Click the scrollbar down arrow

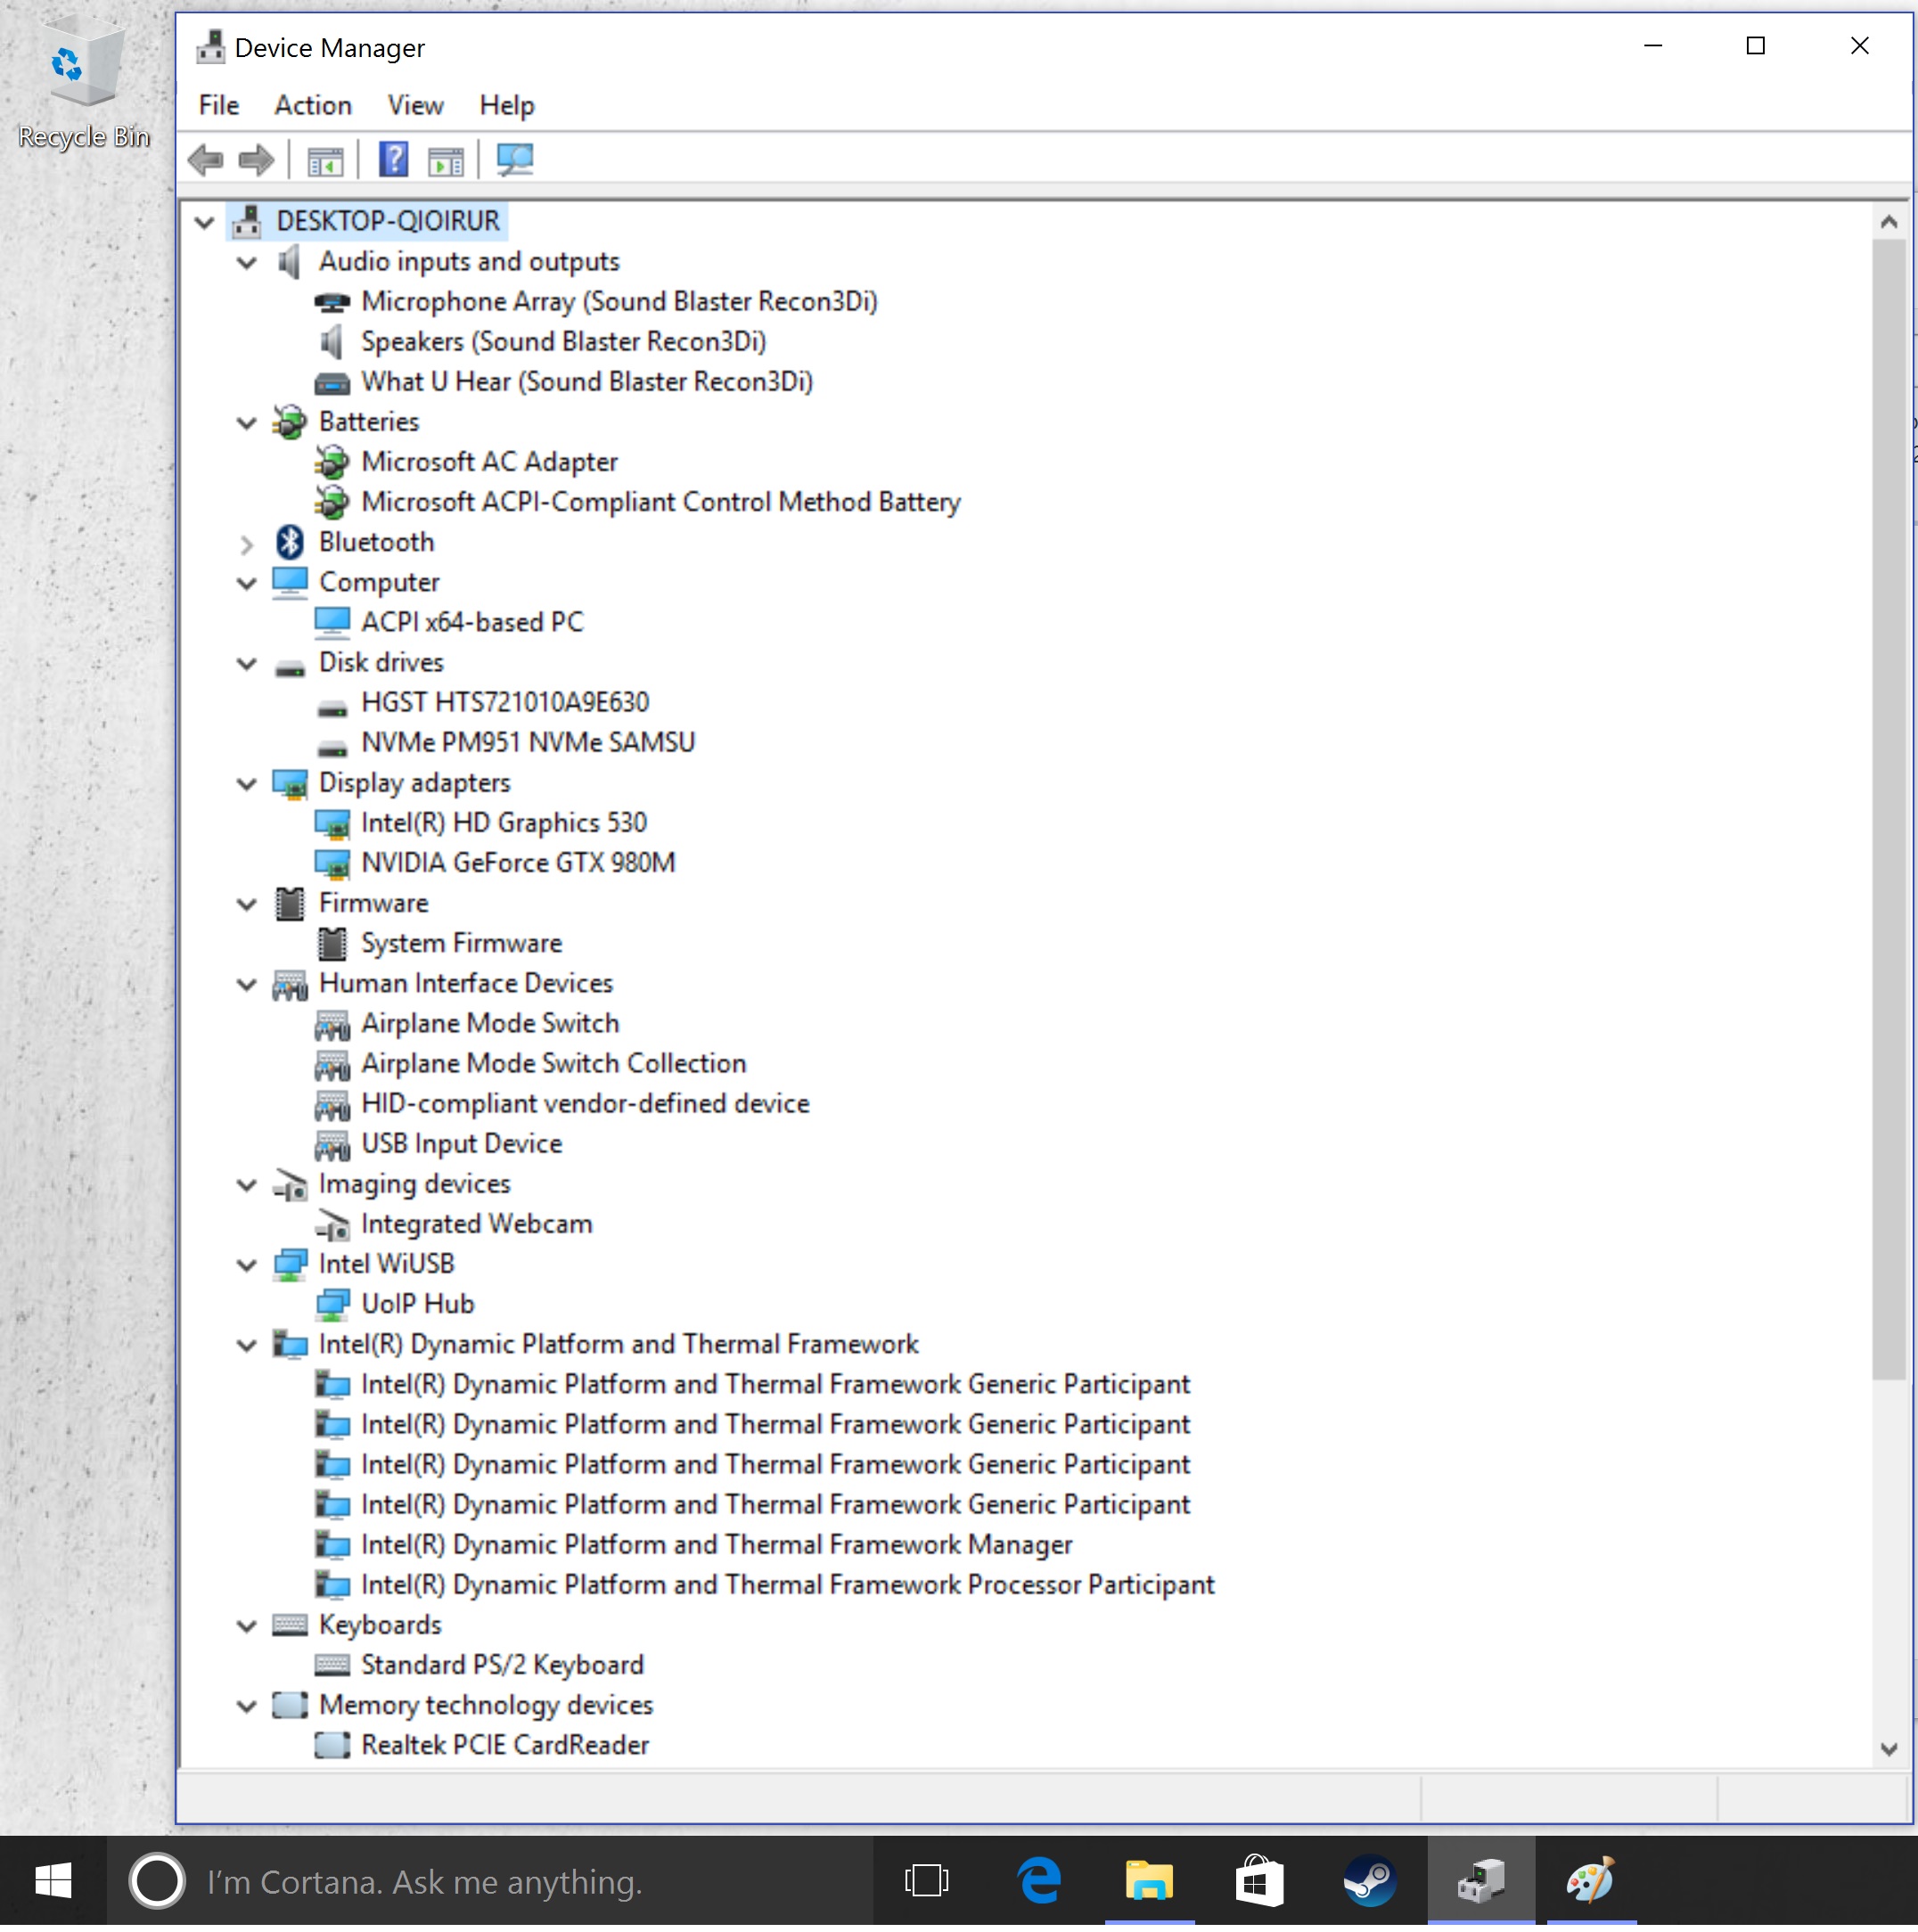(x=1888, y=1749)
